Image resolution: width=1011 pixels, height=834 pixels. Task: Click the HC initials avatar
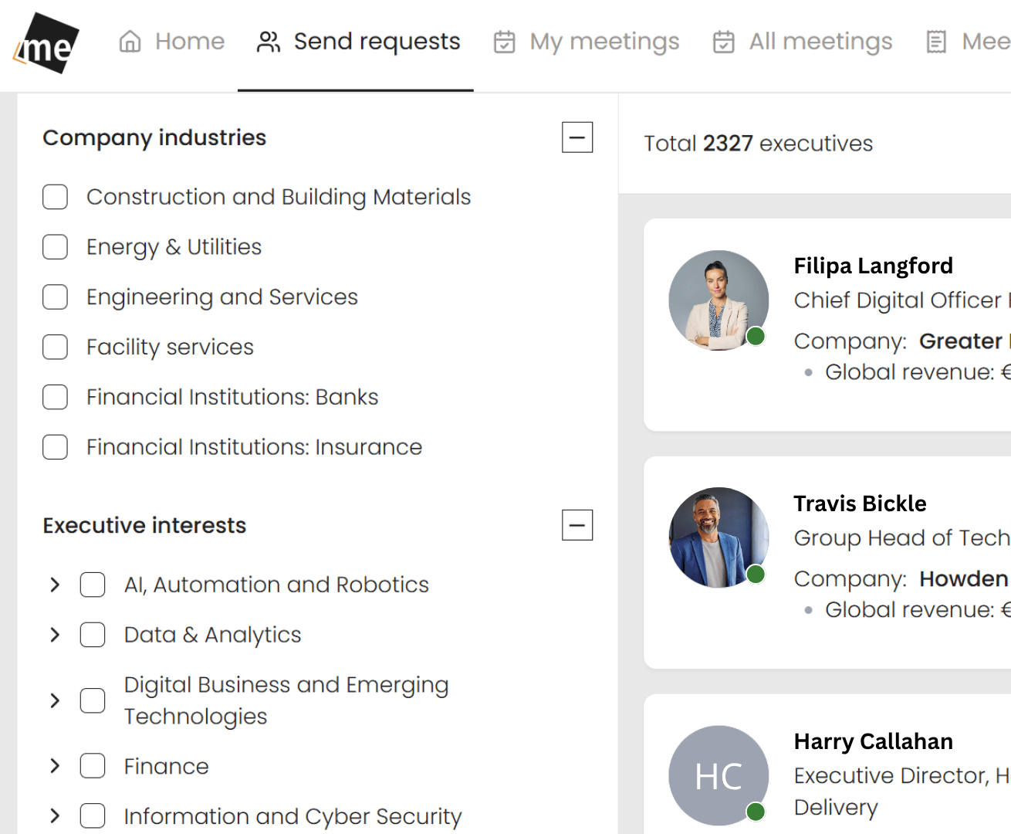[x=719, y=775]
